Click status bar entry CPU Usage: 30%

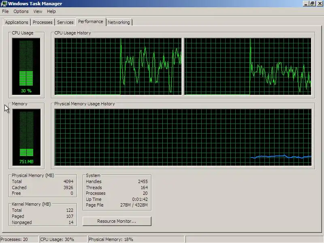63,239
